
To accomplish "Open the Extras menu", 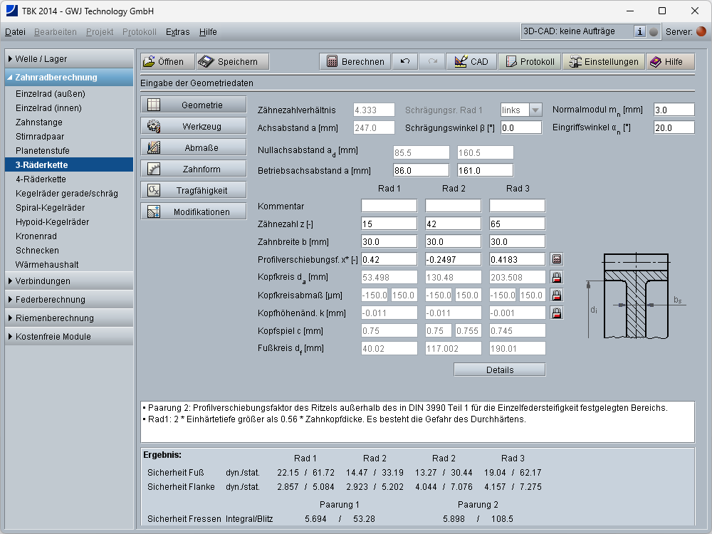I will coord(177,32).
